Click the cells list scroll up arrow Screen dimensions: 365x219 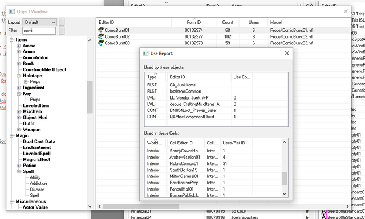click(x=284, y=142)
